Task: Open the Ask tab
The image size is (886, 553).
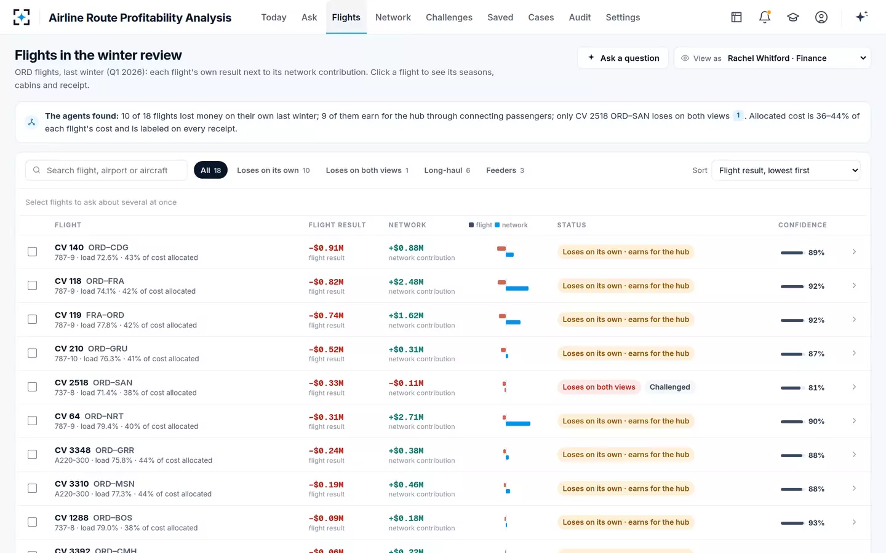Action: pos(309,17)
